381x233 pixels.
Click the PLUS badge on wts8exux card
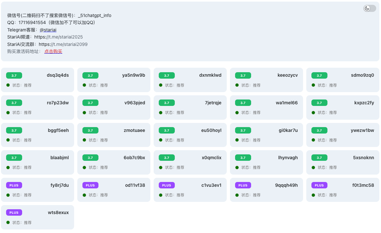pos(14,212)
